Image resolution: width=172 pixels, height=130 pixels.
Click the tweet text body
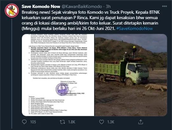point(91,20)
